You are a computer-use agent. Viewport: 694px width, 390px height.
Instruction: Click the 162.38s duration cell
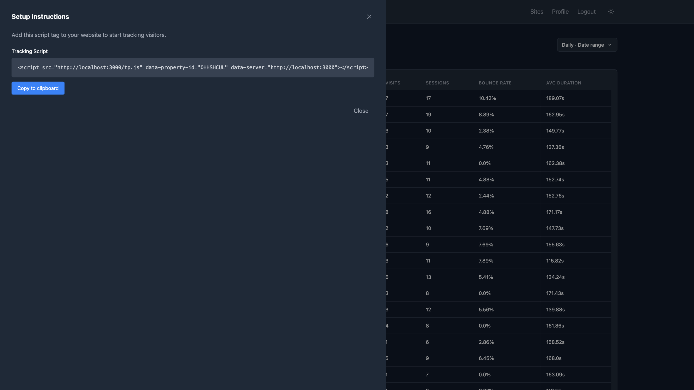(555, 163)
